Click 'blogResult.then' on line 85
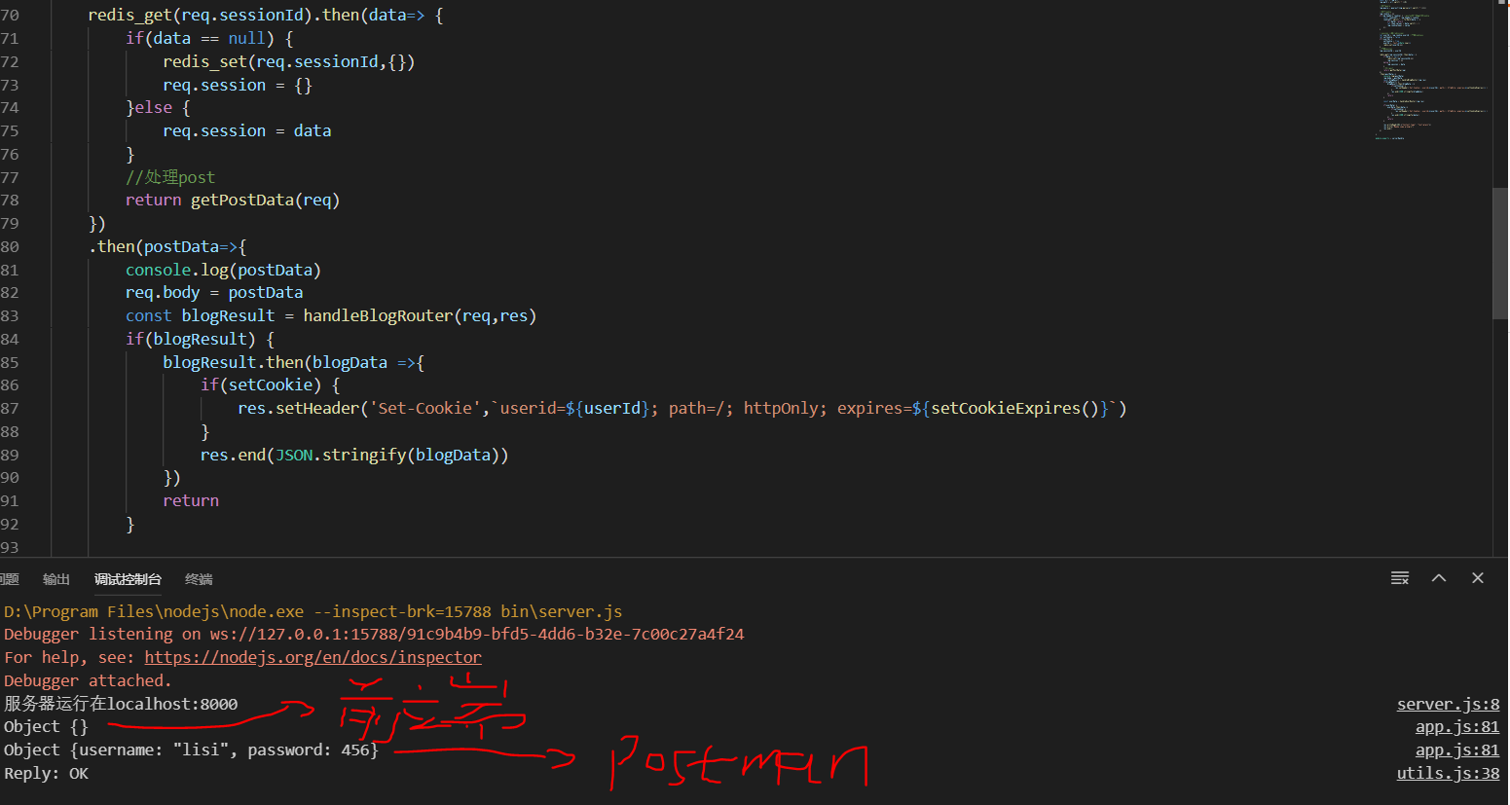 (x=234, y=362)
